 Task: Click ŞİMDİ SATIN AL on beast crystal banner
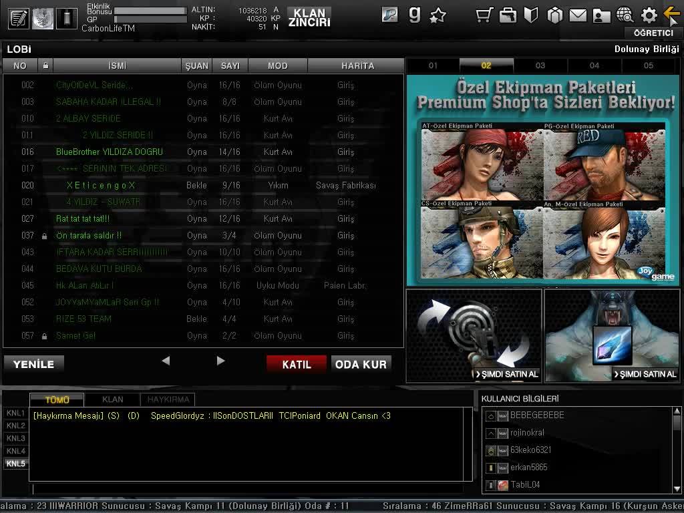(646, 374)
